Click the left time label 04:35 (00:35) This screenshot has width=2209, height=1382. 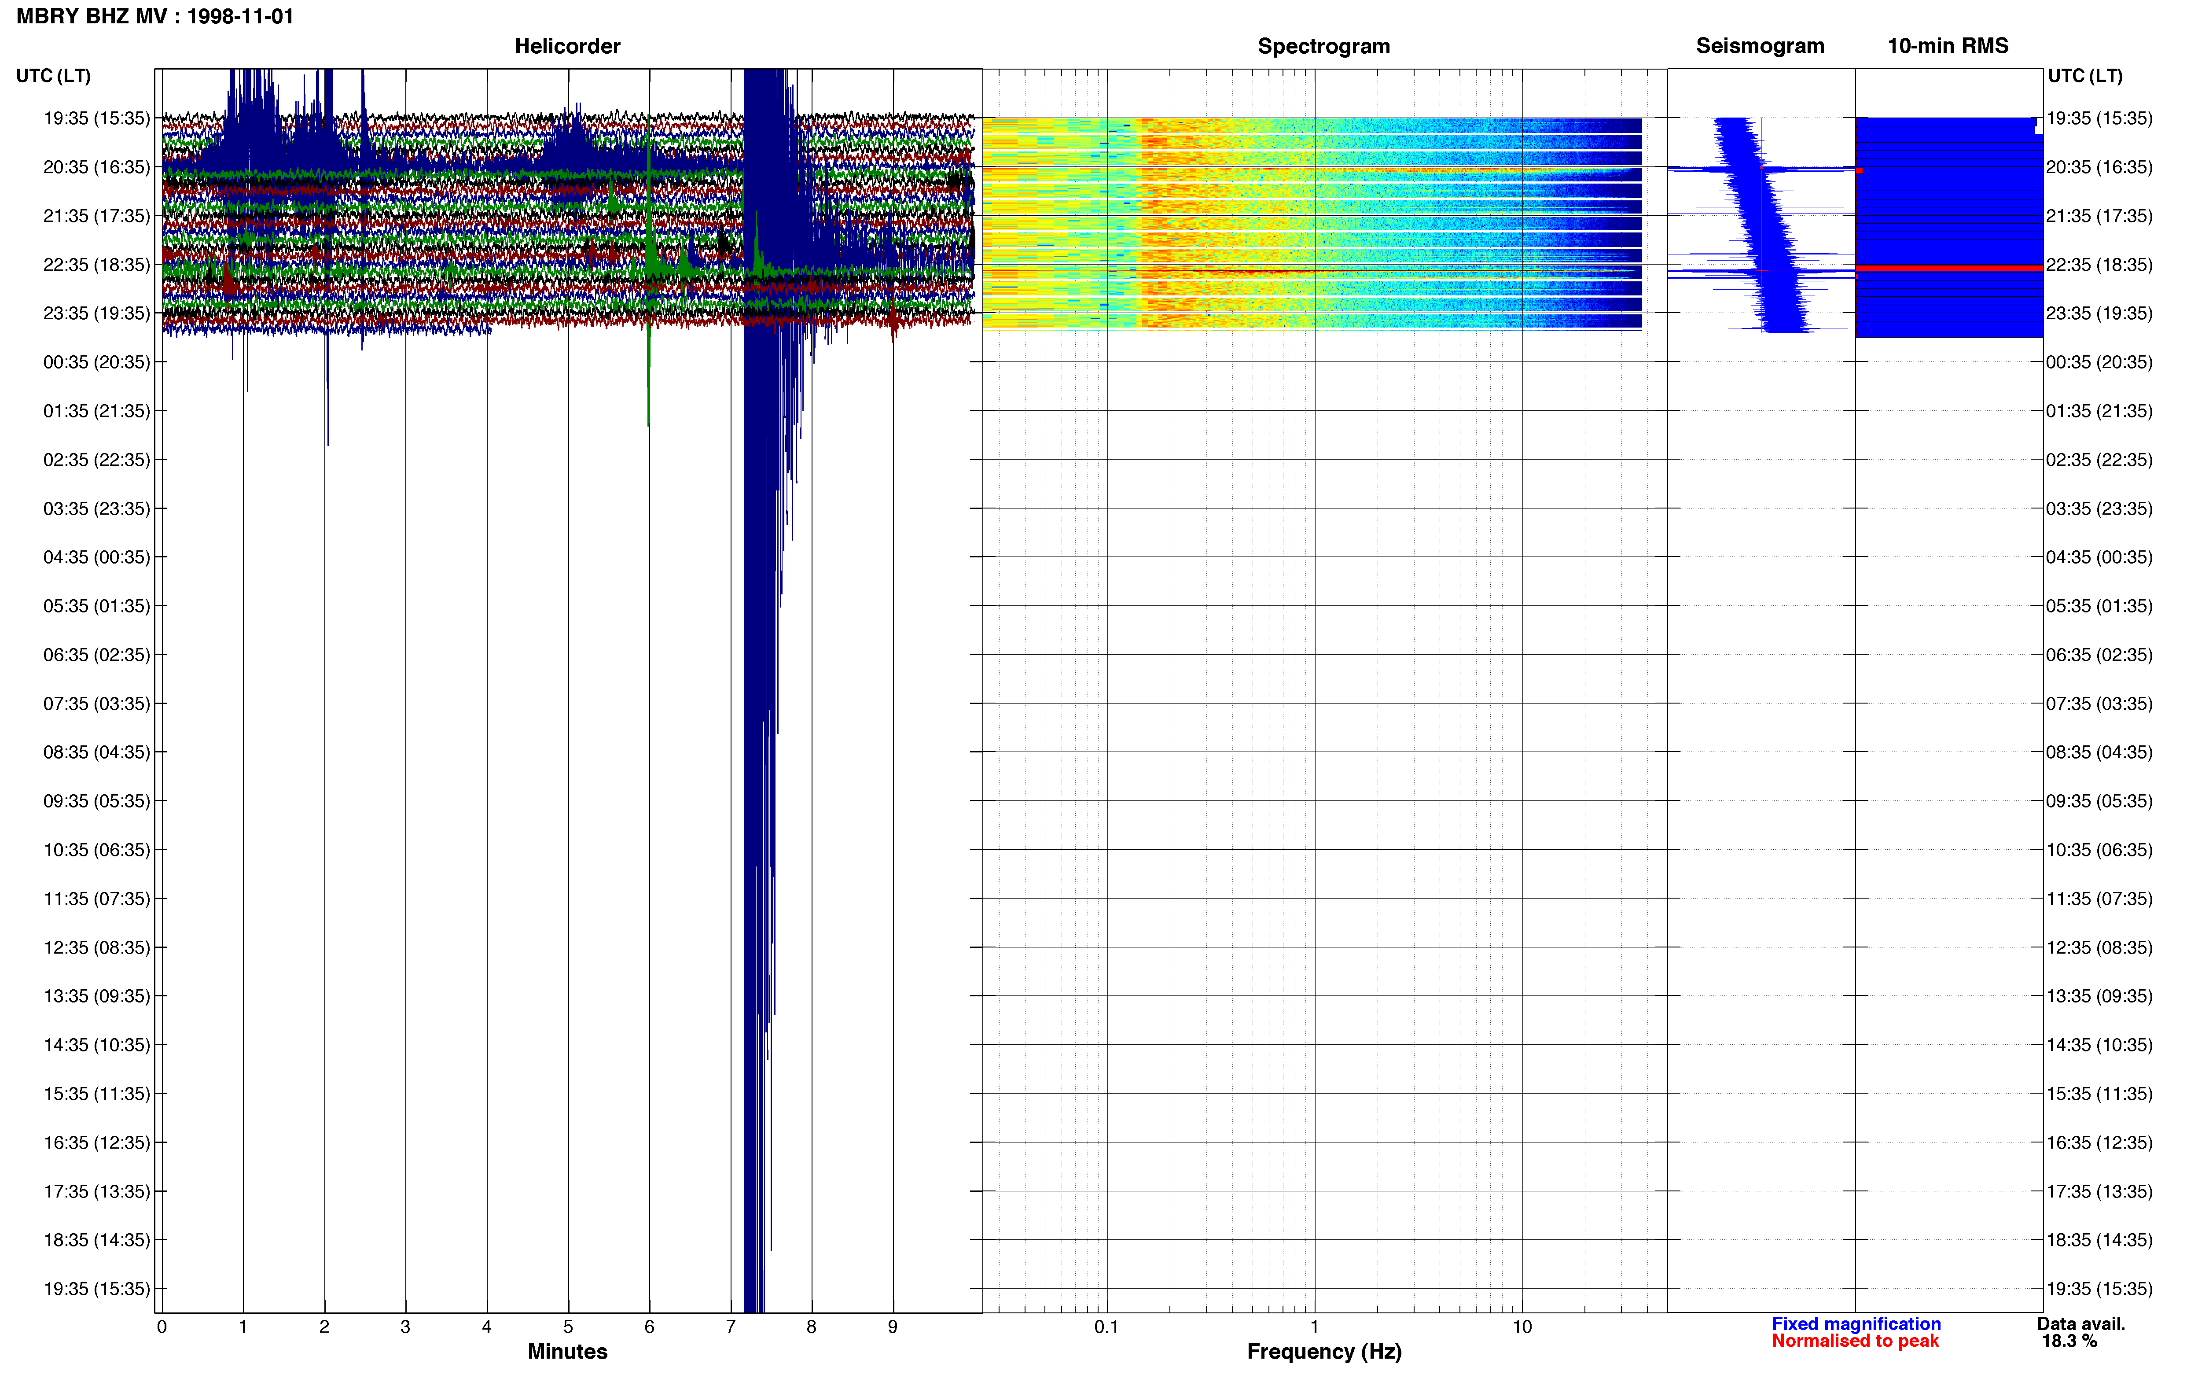pyautogui.click(x=97, y=556)
